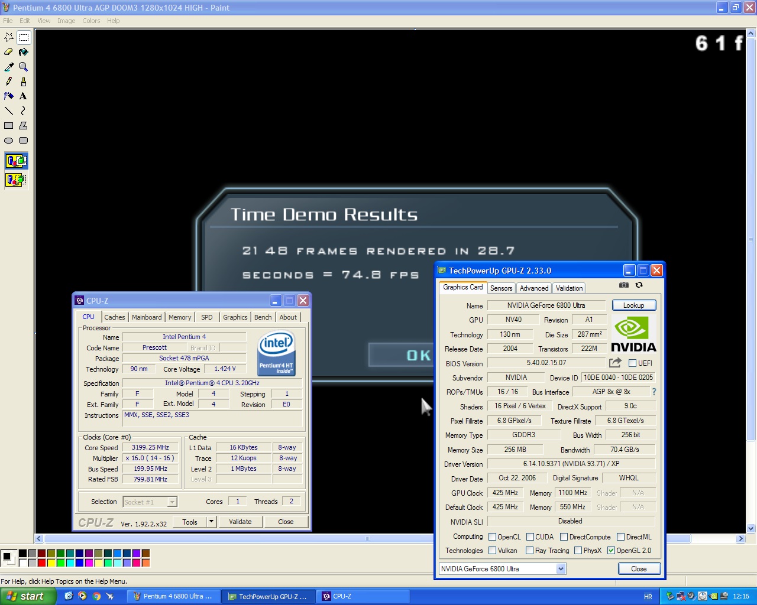Click the GPU-Z refresh icon
This screenshot has width=757, height=605.
[x=639, y=285]
